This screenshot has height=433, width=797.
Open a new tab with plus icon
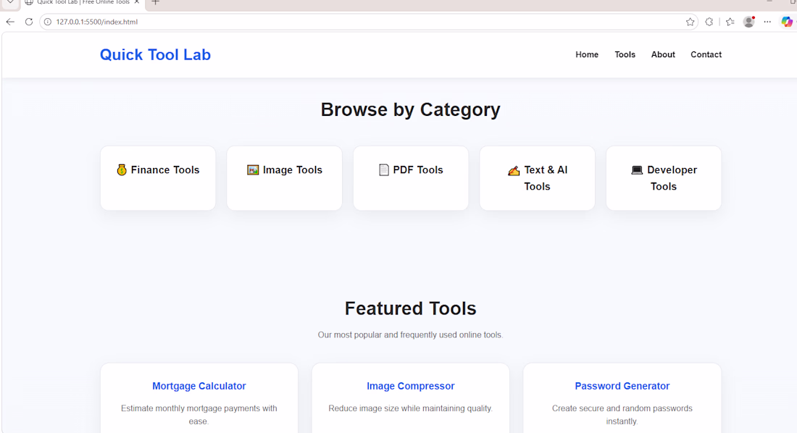[156, 3]
